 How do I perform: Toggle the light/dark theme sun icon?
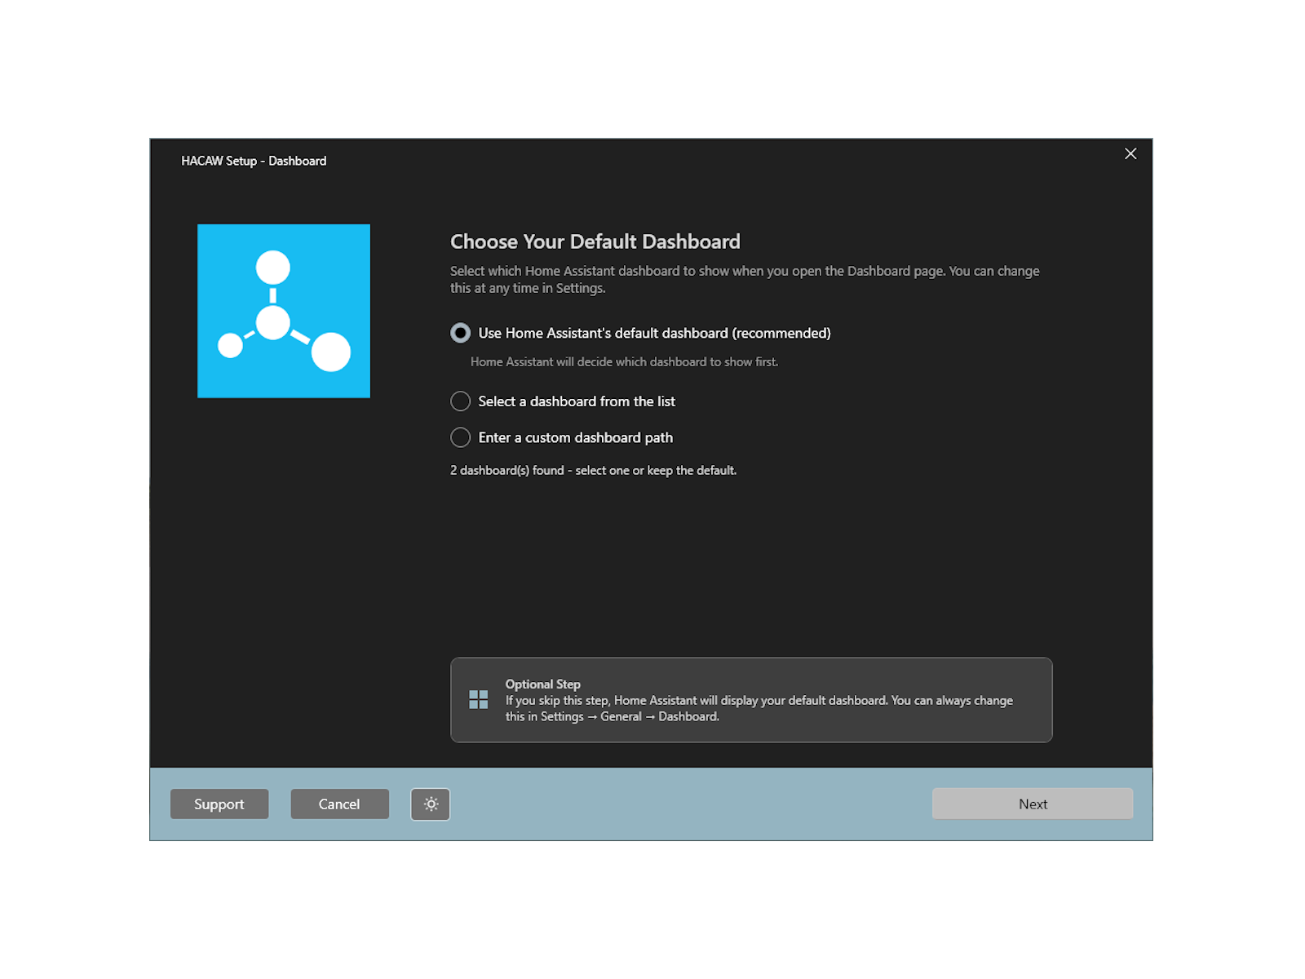431,804
